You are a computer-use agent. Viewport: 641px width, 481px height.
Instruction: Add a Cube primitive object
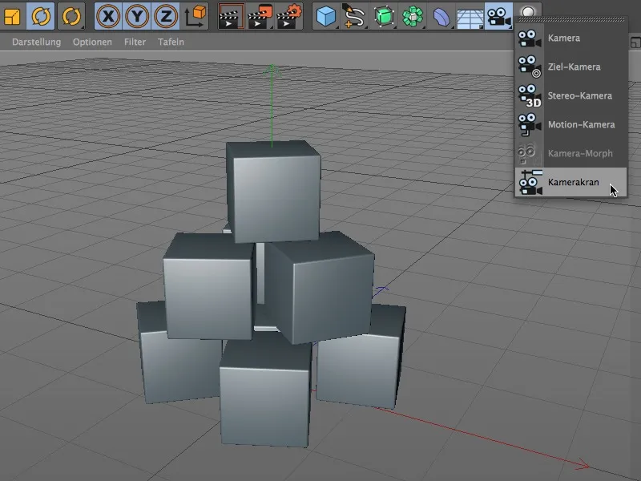click(x=326, y=16)
